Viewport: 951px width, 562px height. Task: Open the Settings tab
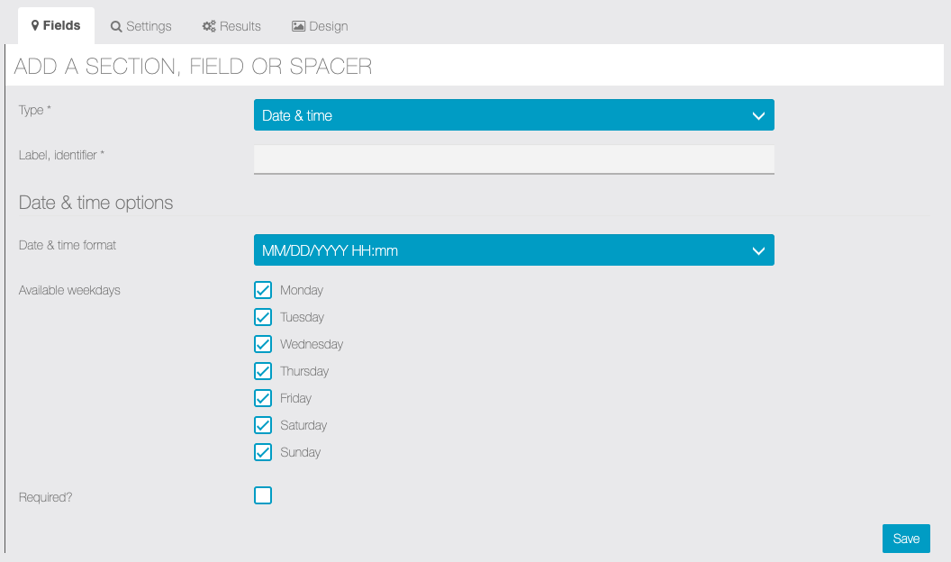[x=141, y=27]
